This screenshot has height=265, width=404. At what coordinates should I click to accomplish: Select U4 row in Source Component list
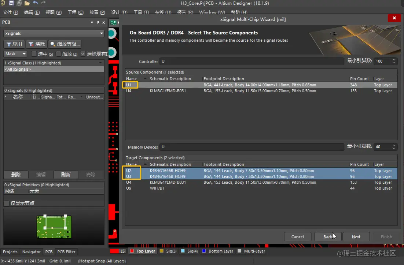click(261, 91)
